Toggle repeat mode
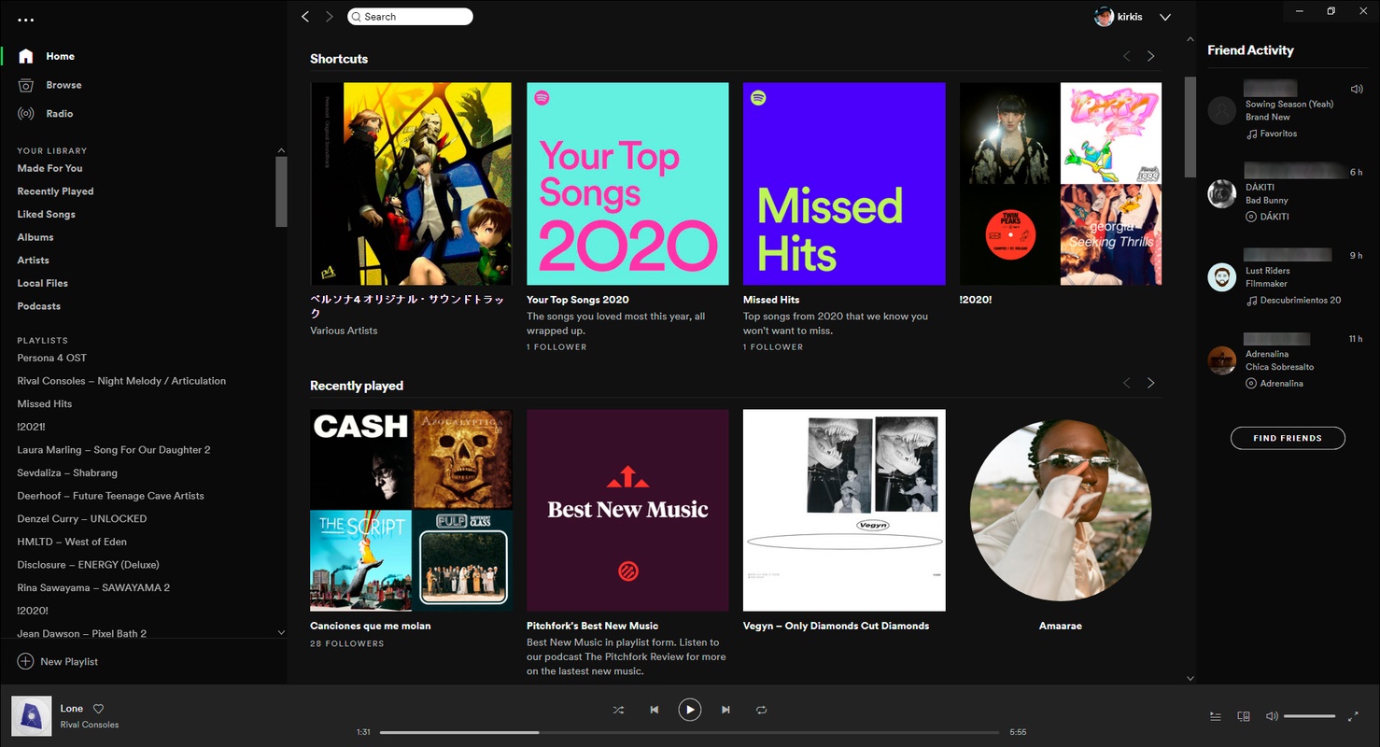Image resolution: width=1380 pixels, height=747 pixels. (x=761, y=710)
